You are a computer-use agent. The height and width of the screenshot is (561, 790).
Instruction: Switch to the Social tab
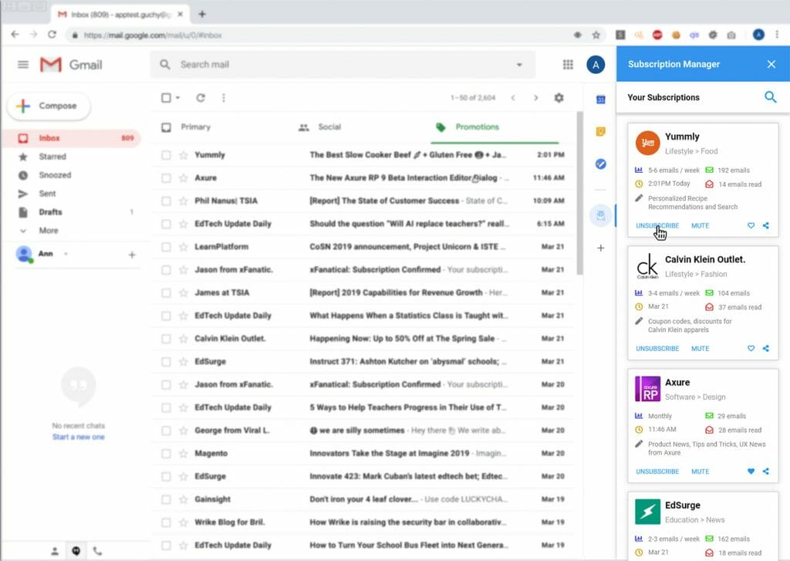(329, 127)
